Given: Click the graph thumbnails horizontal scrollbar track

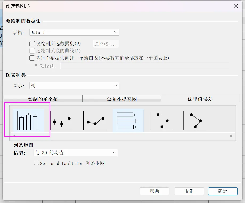Looking at the screenshot, I should click(122, 136).
